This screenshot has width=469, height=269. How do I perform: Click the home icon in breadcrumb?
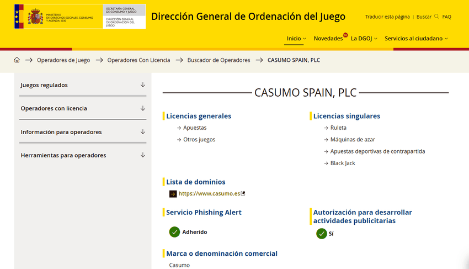click(x=17, y=60)
